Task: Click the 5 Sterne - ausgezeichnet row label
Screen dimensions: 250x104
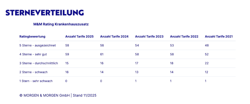Action: [37, 46]
